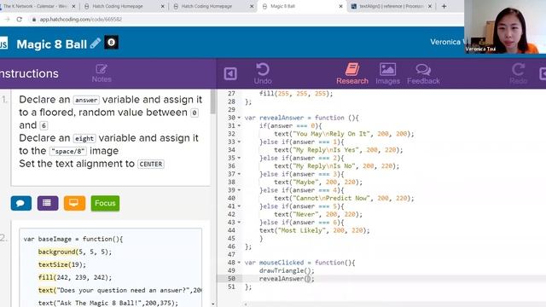
Task: Select the Magic 8 Ball browser tab
Action: point(301,6)
